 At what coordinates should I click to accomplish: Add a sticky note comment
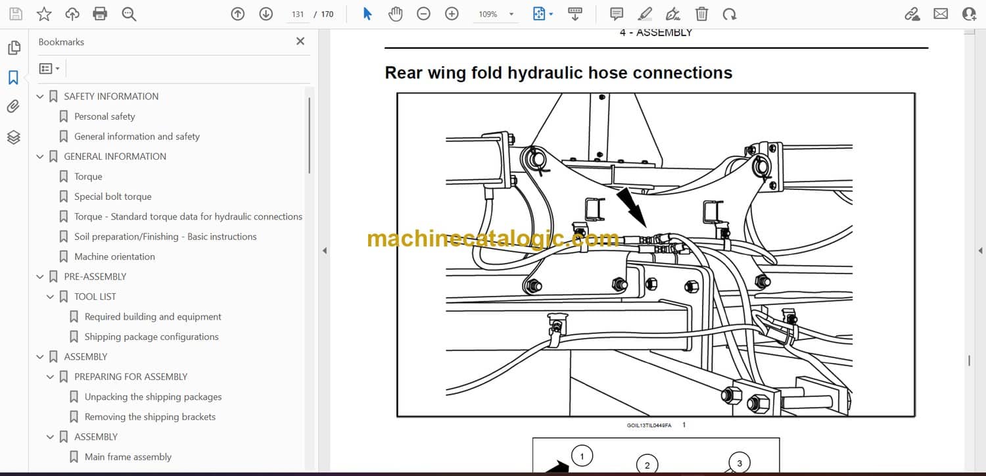coord(617,14)
